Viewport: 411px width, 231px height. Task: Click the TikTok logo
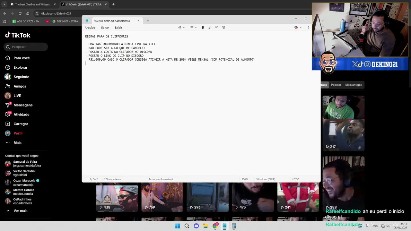point(18,35)
